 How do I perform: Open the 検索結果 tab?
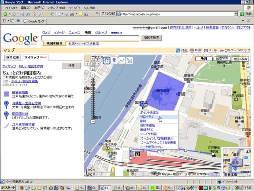click(x=12, y=58)
